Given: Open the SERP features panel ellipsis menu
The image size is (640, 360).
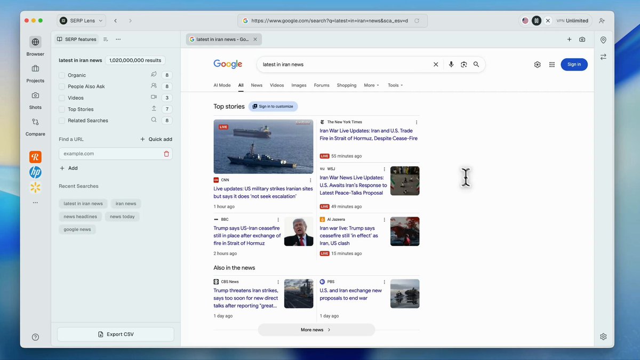Looking at the screenshot, I should [118, 39].
